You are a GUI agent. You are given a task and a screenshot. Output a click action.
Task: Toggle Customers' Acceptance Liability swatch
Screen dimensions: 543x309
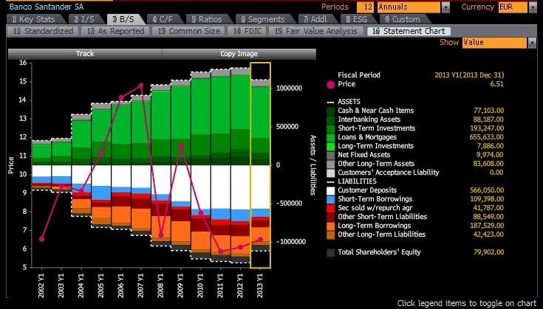[331, 173]
